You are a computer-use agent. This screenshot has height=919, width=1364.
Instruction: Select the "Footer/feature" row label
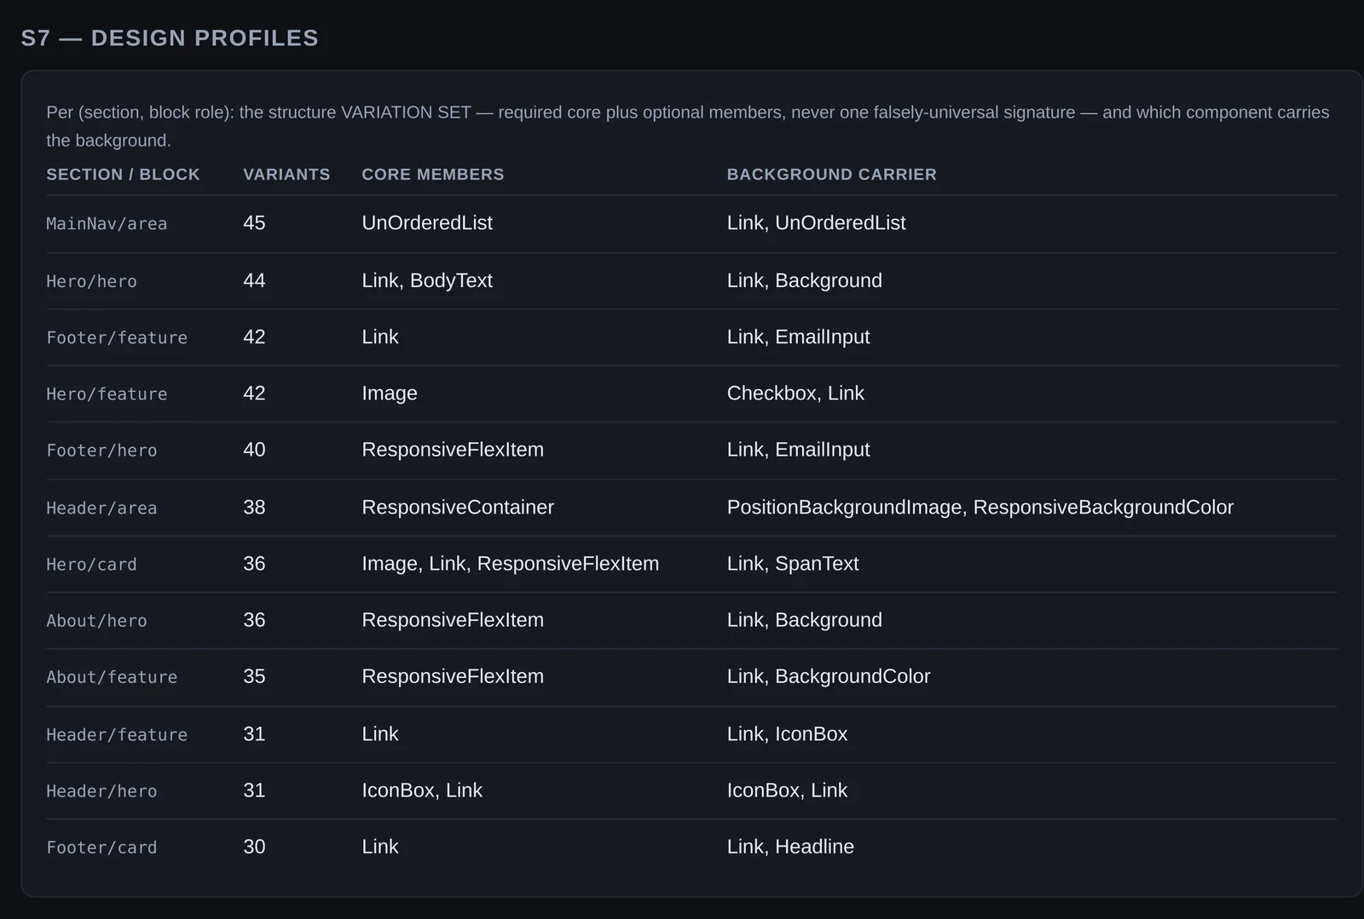pos(117,338)
